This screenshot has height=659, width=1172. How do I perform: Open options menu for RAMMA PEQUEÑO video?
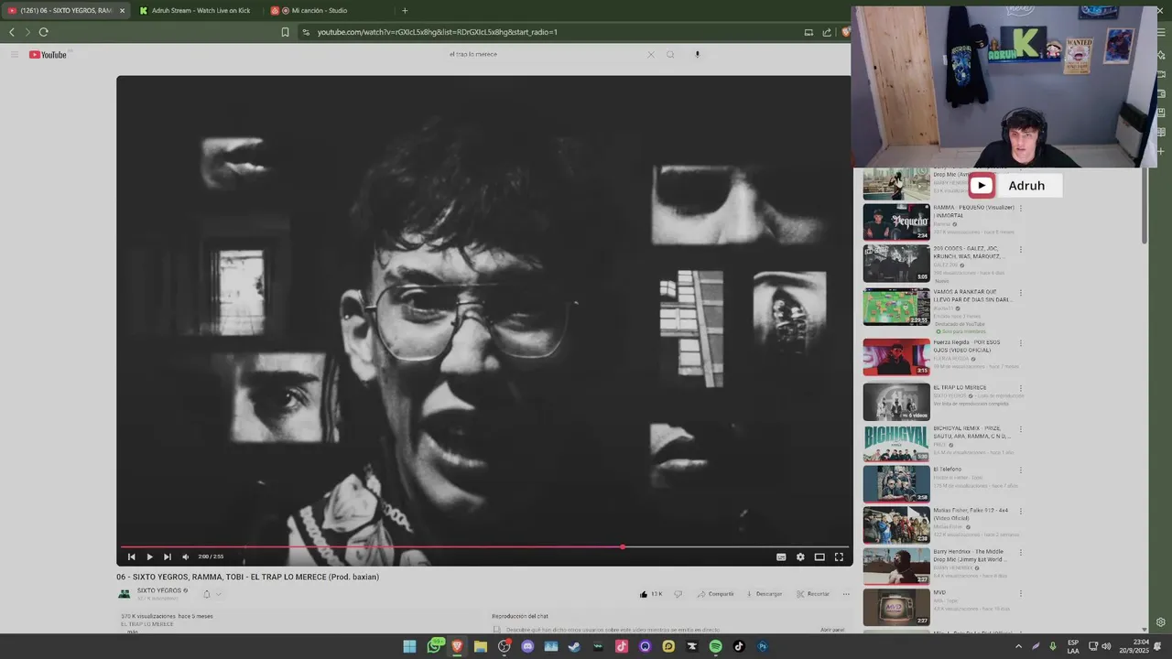click(1021, 208)
